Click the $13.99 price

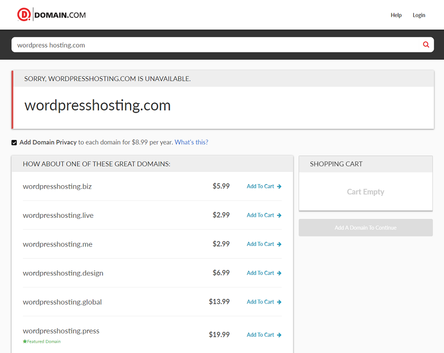click(x=219, y=301)
